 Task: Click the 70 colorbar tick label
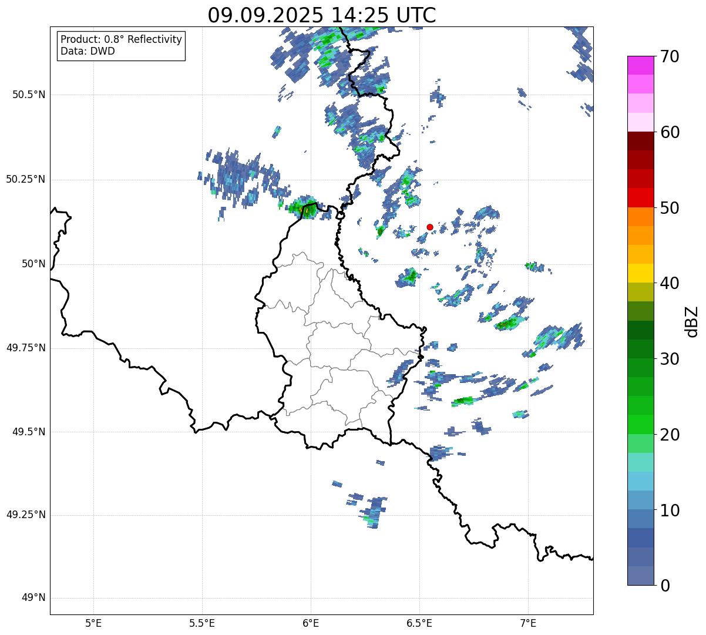click(x=670, y=57)
